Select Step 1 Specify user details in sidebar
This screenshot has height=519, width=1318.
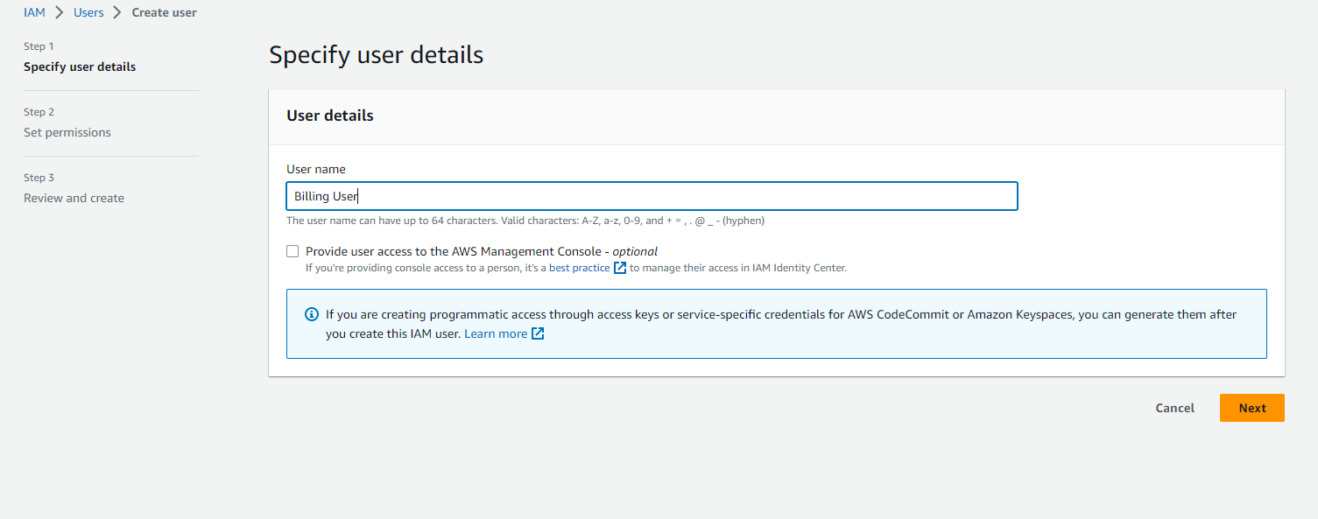click(80, 67)
